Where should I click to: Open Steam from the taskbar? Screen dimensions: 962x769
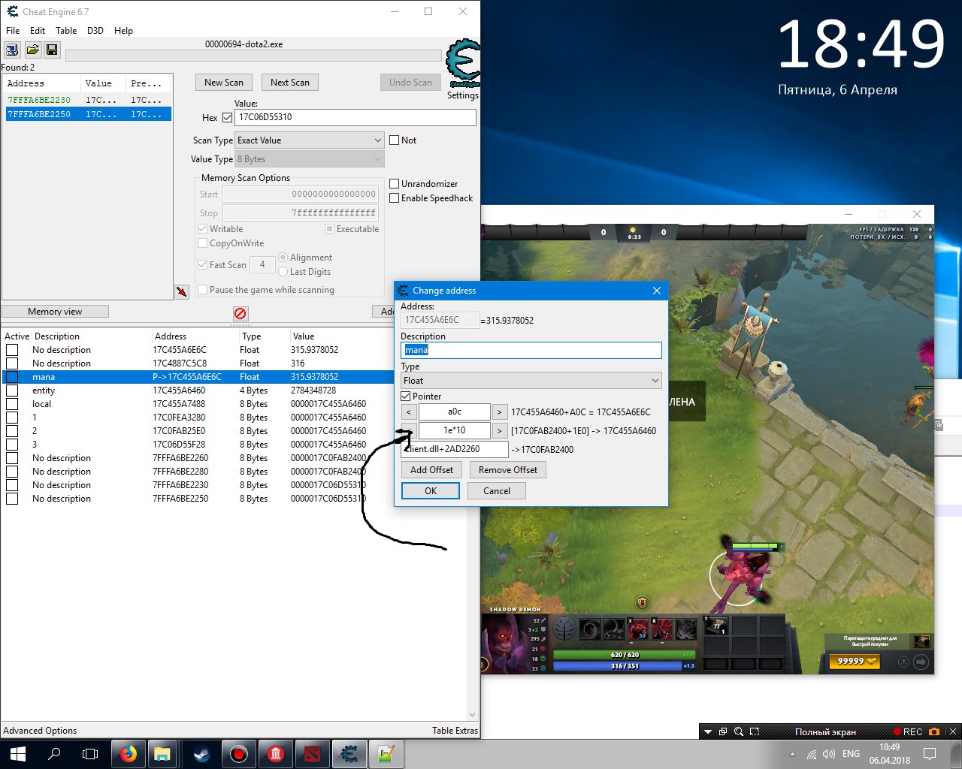click(201, 753)
